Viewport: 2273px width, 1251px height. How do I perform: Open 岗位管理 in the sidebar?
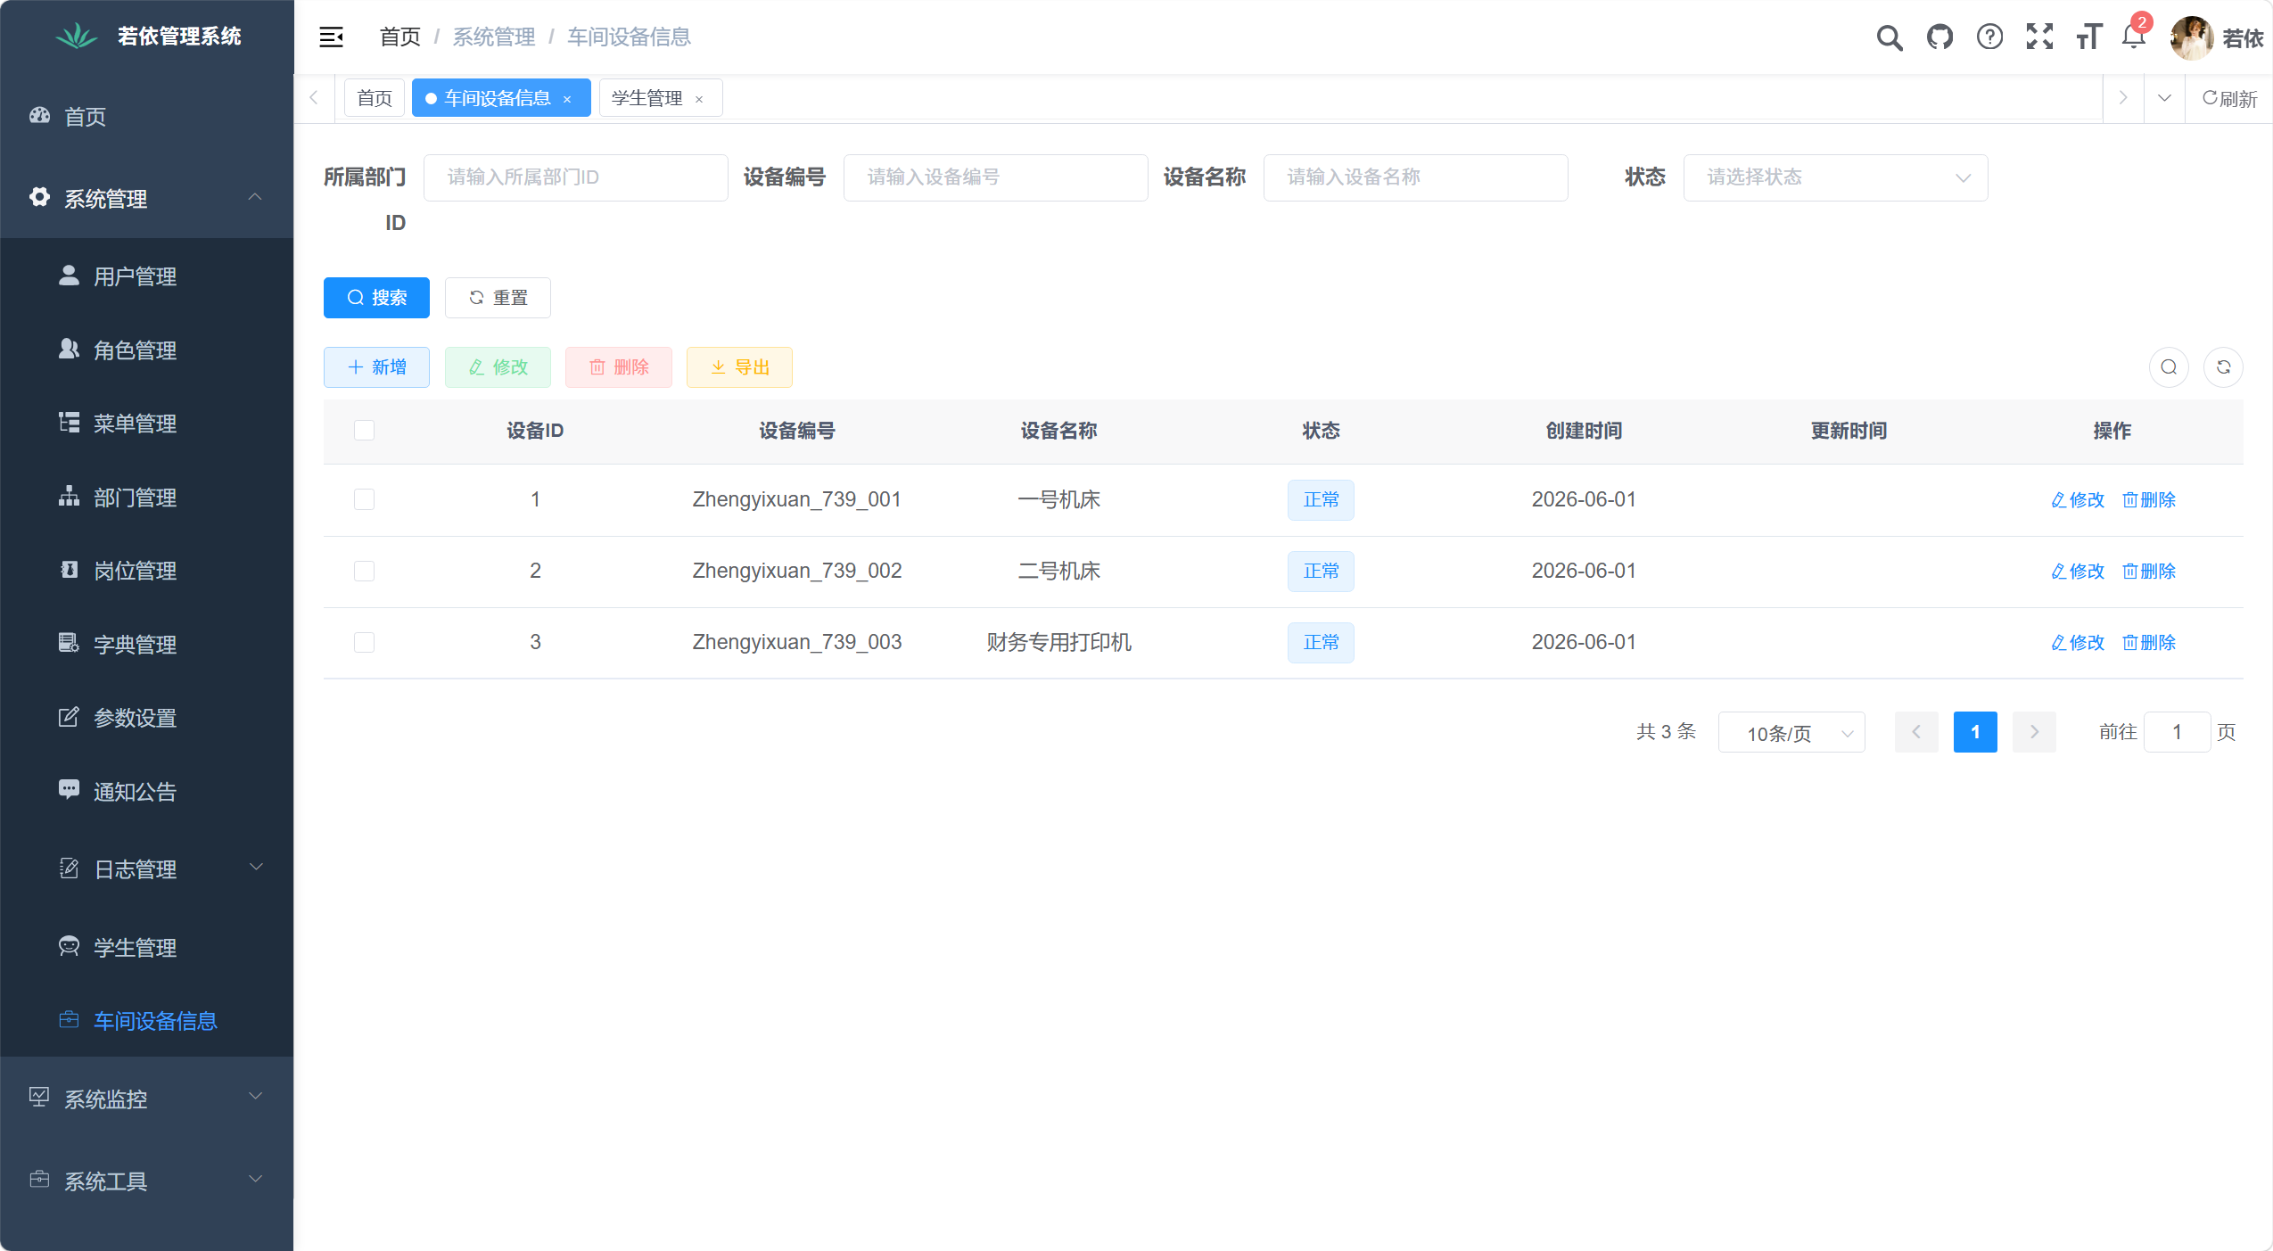(147, 571)
